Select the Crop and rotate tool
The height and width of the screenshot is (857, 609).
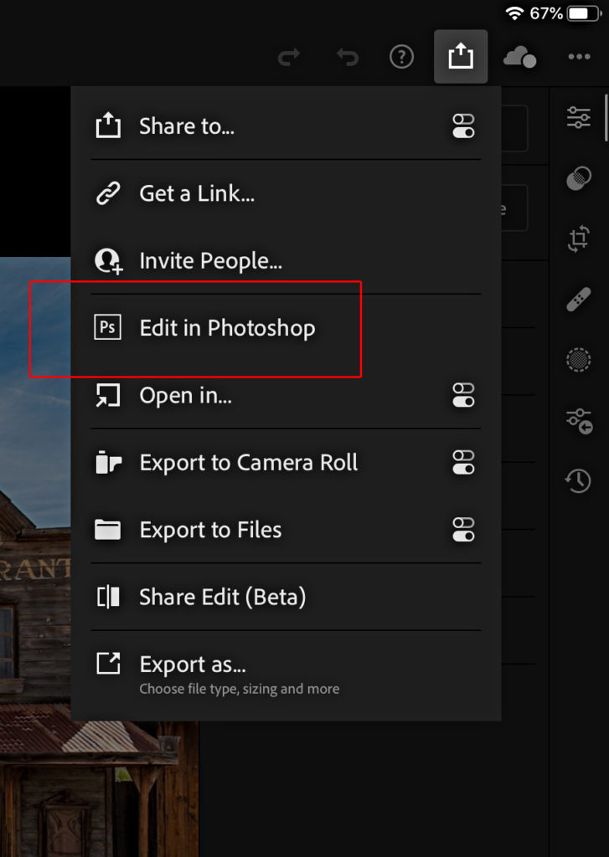coord(579,239)
